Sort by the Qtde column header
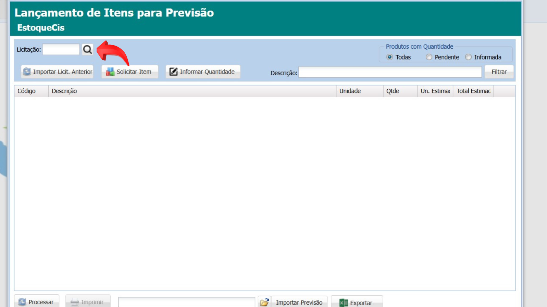This screenshot has height=307, width=547. click(400, 91)
